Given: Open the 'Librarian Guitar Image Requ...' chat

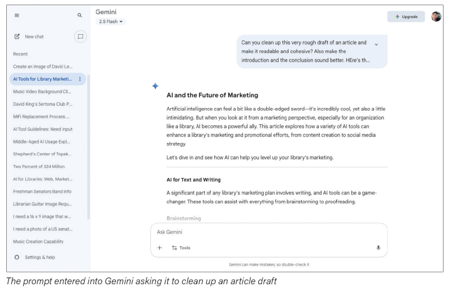Looking at the screenshot, I should pos(42,204).
